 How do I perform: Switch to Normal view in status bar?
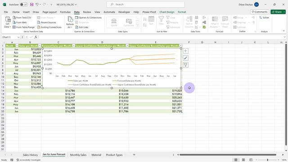pyautogui.click(x=236, y=160)
